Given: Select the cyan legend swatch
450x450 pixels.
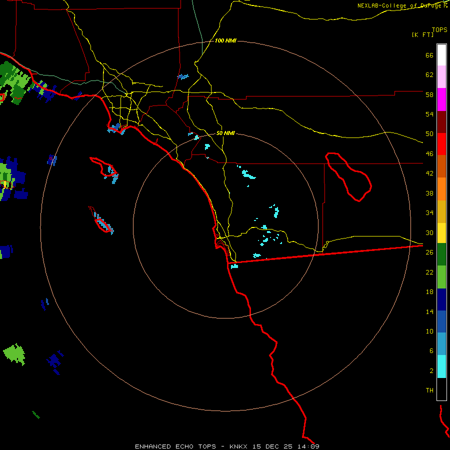Looking at the screenshot, I should pyautogui.click(x=441, y=366).
